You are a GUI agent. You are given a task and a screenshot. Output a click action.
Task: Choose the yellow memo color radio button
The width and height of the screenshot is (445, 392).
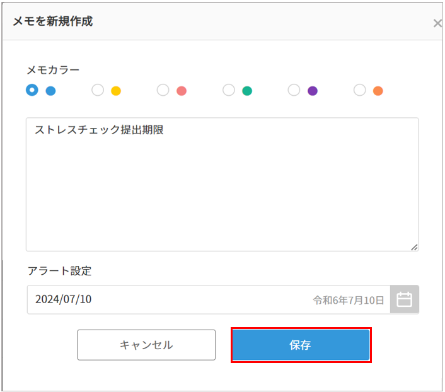[98, 90]
